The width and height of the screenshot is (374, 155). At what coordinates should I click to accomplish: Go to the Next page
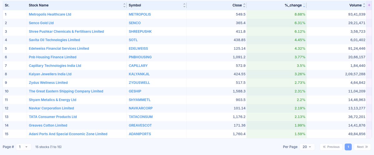[362, 147]
